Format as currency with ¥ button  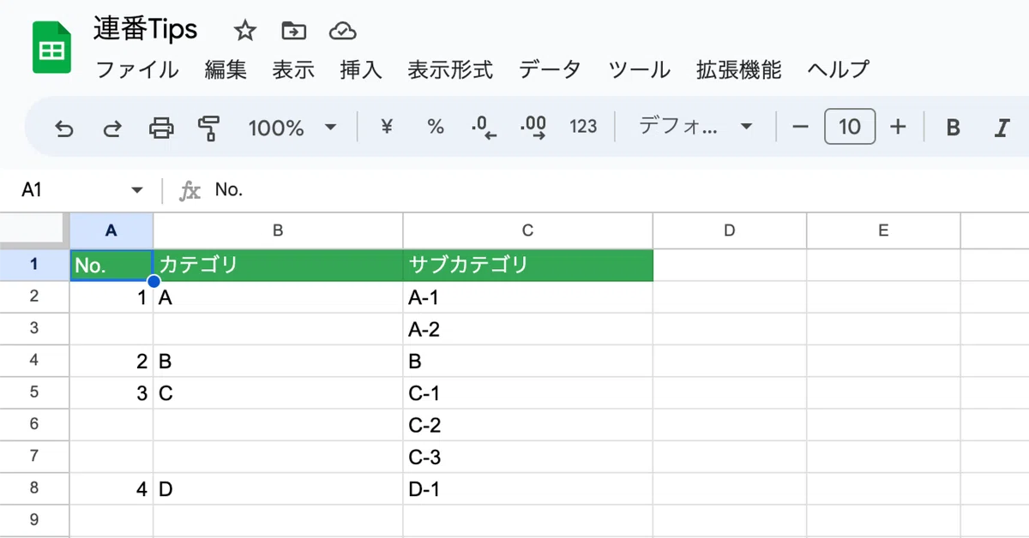pos(387,127)
